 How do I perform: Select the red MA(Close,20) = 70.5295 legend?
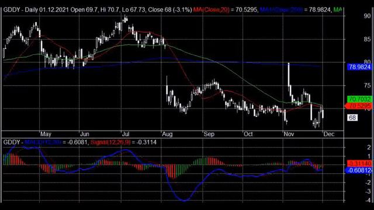pyautogui.click(x=225, y=10)
